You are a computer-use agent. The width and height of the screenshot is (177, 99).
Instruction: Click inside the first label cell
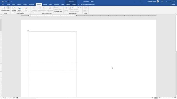(53, 47)
